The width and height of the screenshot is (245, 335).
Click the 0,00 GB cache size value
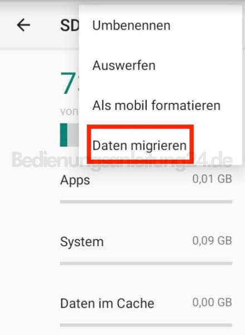point(212,303)
